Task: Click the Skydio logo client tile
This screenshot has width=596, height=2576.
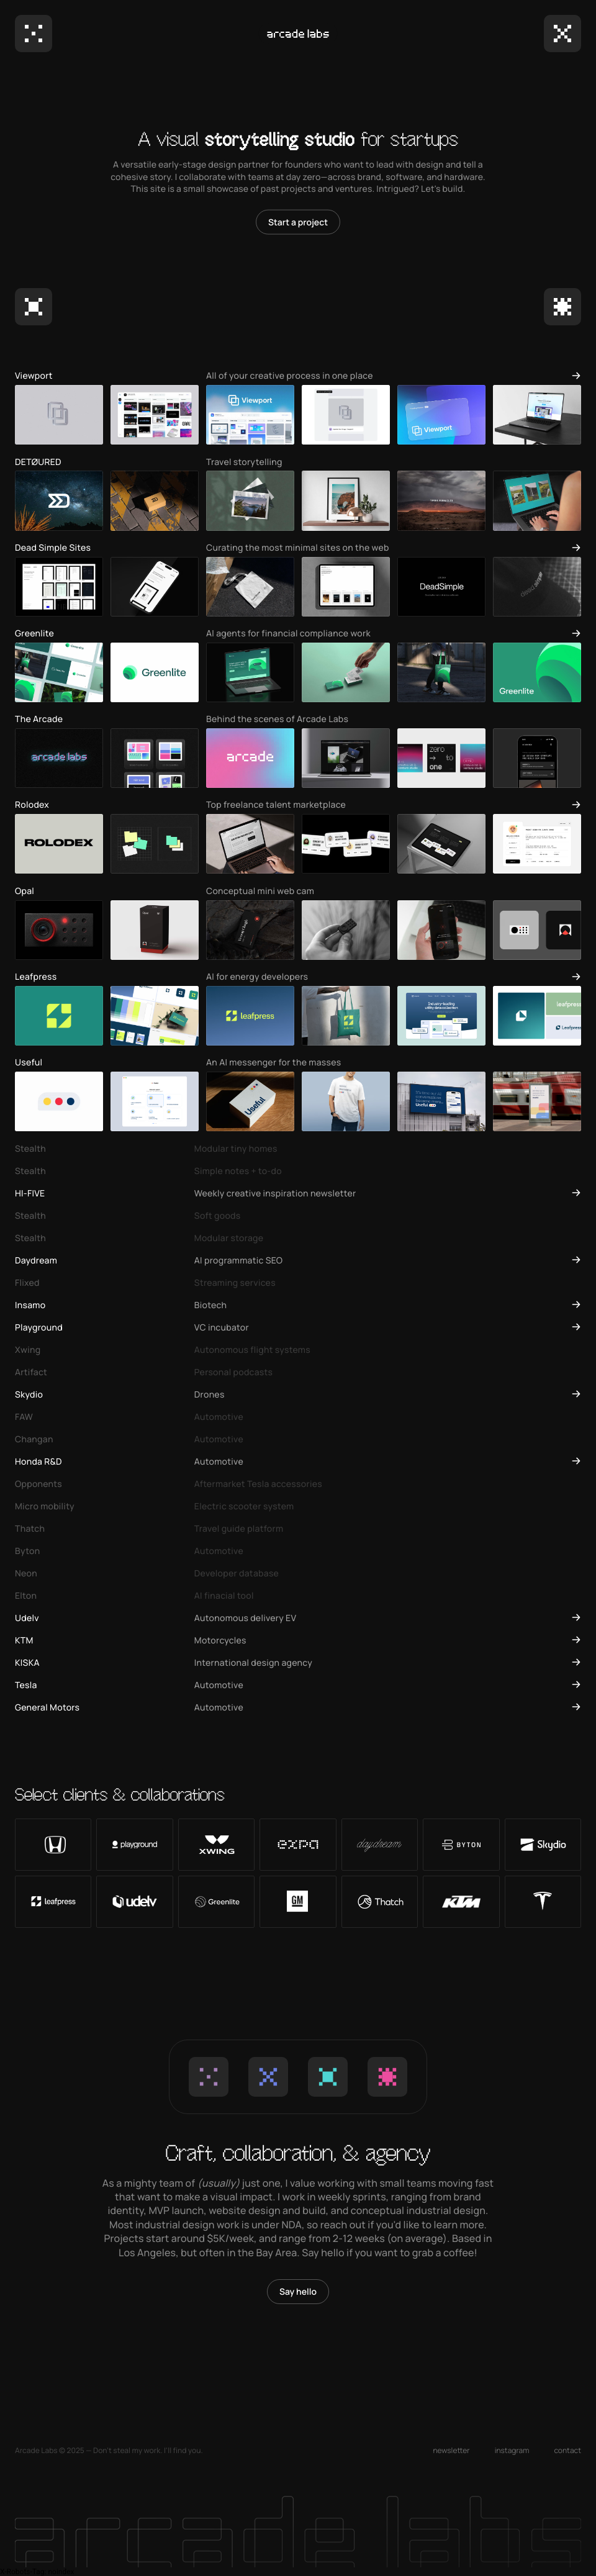Action: pyautogui.click(x=542, y=1844)
